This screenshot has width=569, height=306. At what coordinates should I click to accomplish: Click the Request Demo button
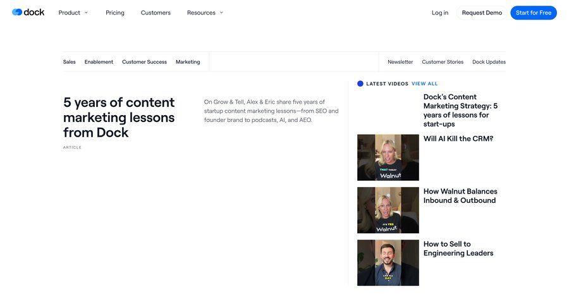point(482,13)
